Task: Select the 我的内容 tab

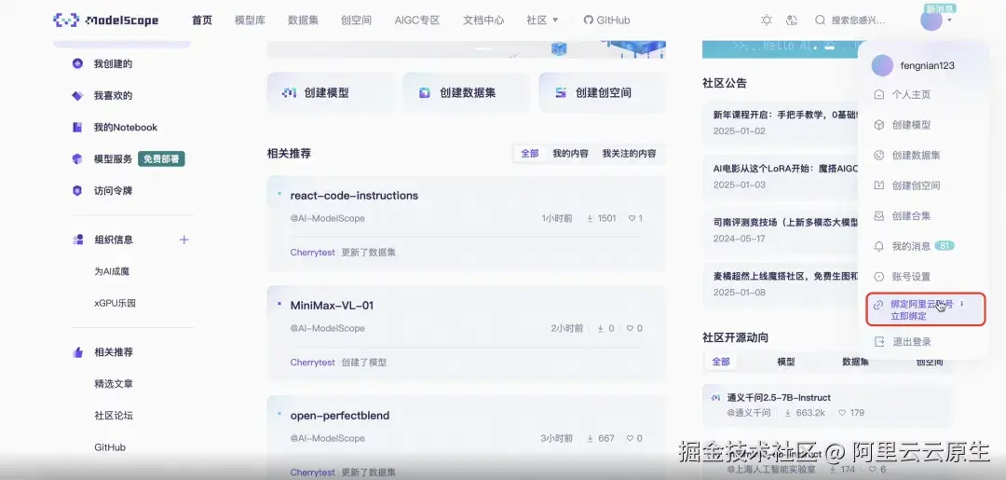Action: pyautogui.click(x=570, y=154)
